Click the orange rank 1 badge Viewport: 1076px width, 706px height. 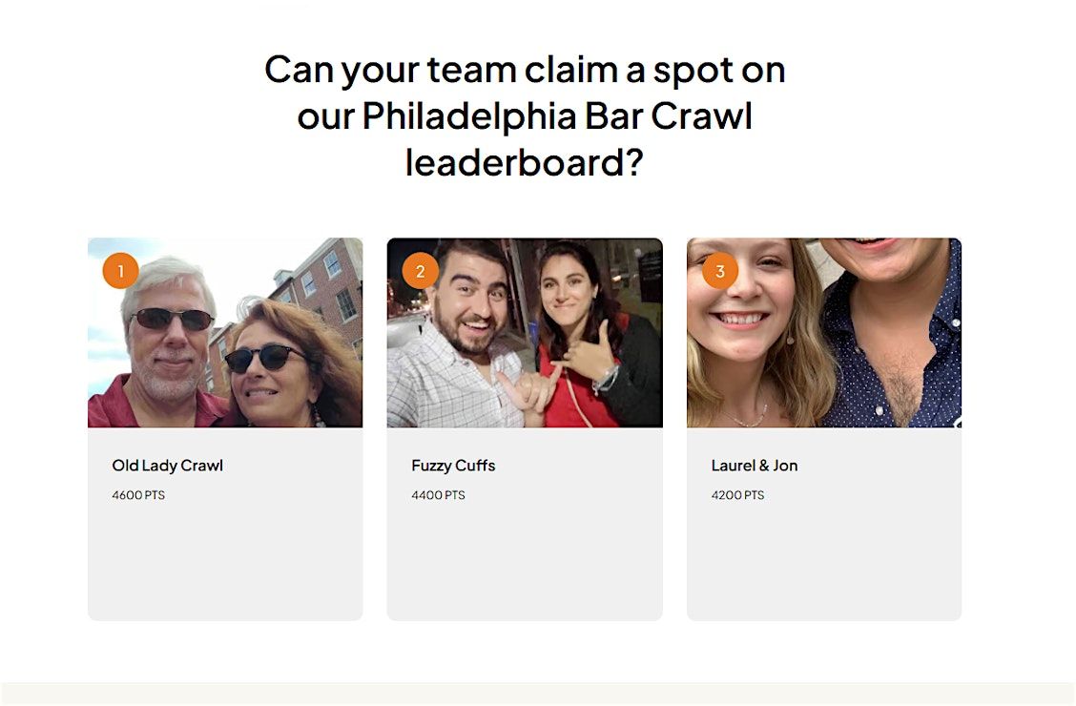tap(121, 271)
